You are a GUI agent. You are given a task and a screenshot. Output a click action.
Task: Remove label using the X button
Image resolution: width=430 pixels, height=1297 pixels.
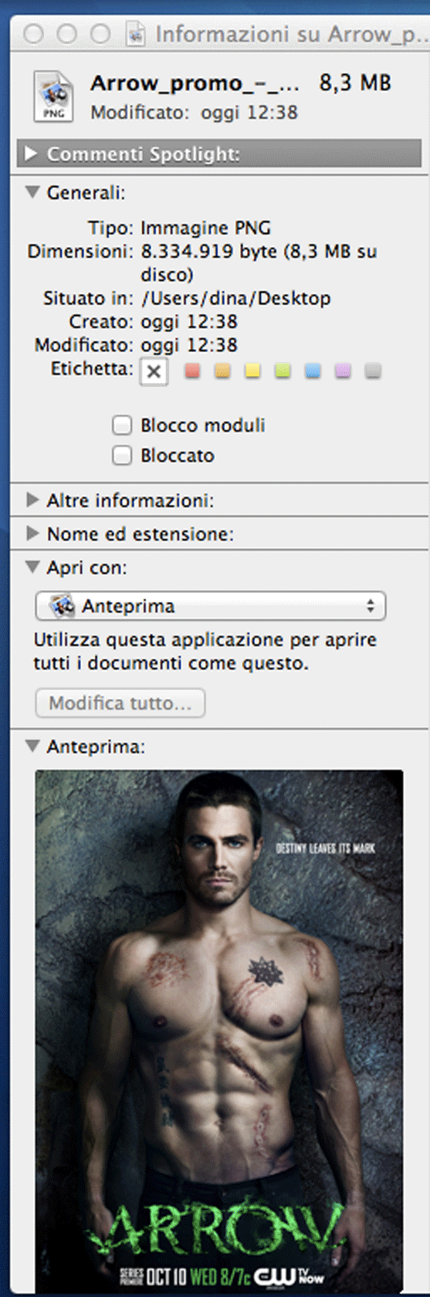click(154, 371)
